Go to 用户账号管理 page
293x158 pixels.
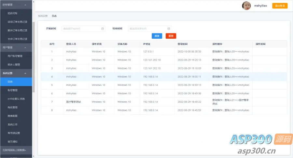(x=15, y=56)
